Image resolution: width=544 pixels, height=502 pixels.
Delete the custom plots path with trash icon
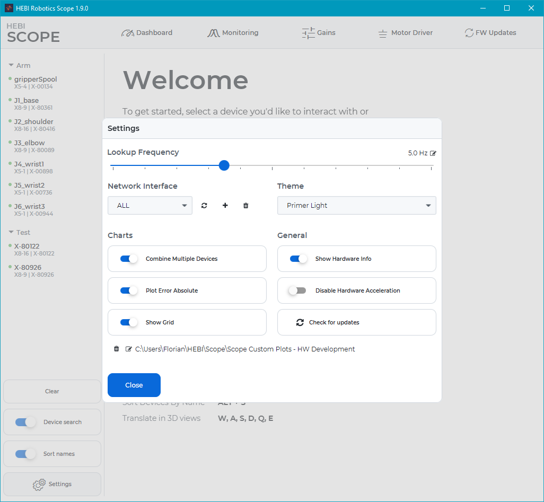[117, 349]
